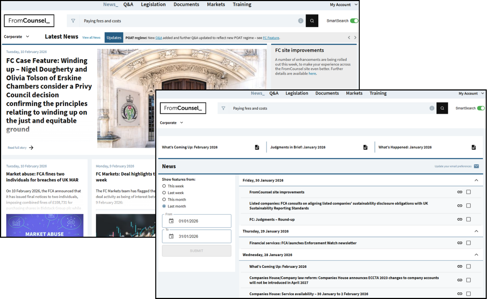Toggle SmartSearch switch in the front window
This screenshot has width=491, height=299.
tap(481, 108)
